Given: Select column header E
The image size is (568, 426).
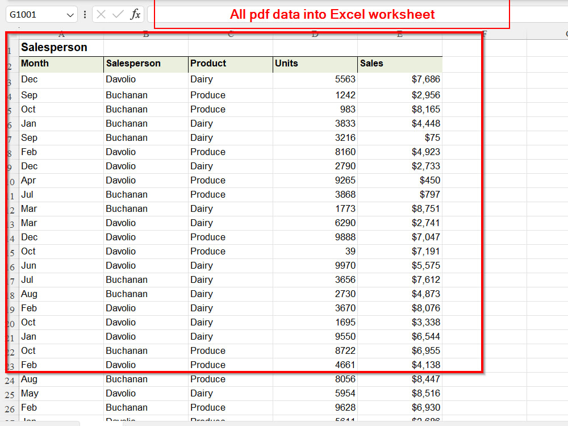Looking at the screenshot, I should tap(399, 34).
